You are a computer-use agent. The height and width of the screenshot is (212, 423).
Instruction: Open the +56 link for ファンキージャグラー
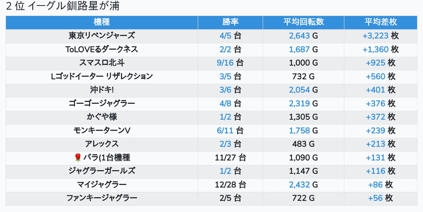(x=375, y=198)
